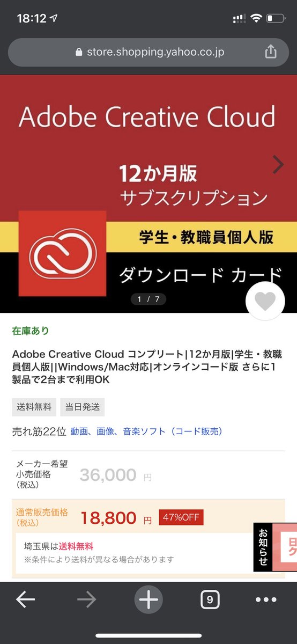
Task: Tap the heart favorite icon
Action: (x=265, y=303)
